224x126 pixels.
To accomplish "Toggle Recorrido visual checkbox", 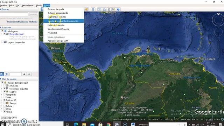I will click(4, 34).
